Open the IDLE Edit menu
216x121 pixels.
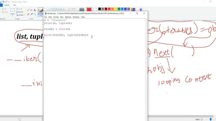[x=50, y=17]
